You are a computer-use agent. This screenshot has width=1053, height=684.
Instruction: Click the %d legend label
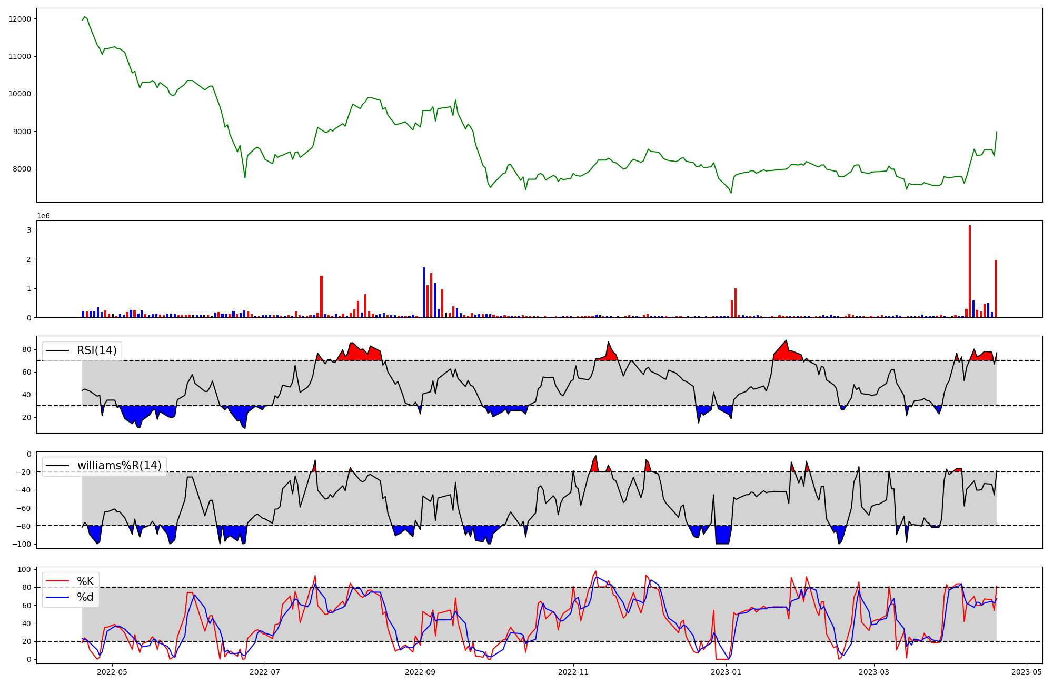coord(85,597)
